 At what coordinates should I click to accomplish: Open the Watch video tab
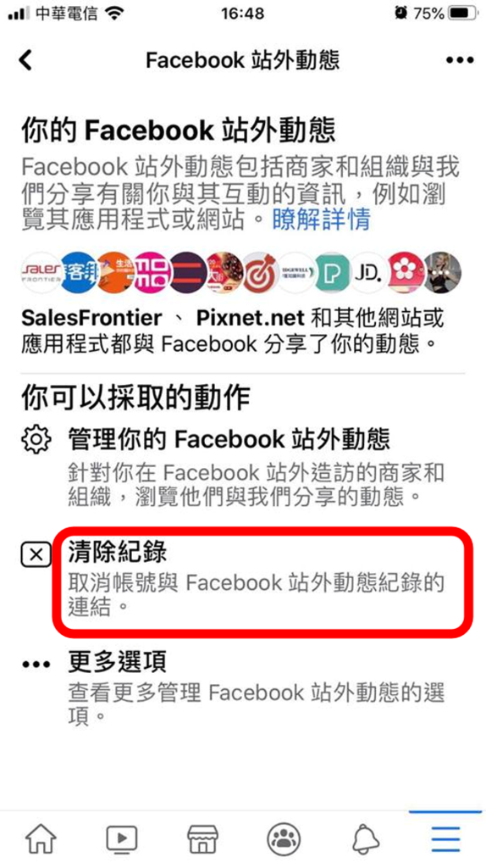click(x=122, y=838)
